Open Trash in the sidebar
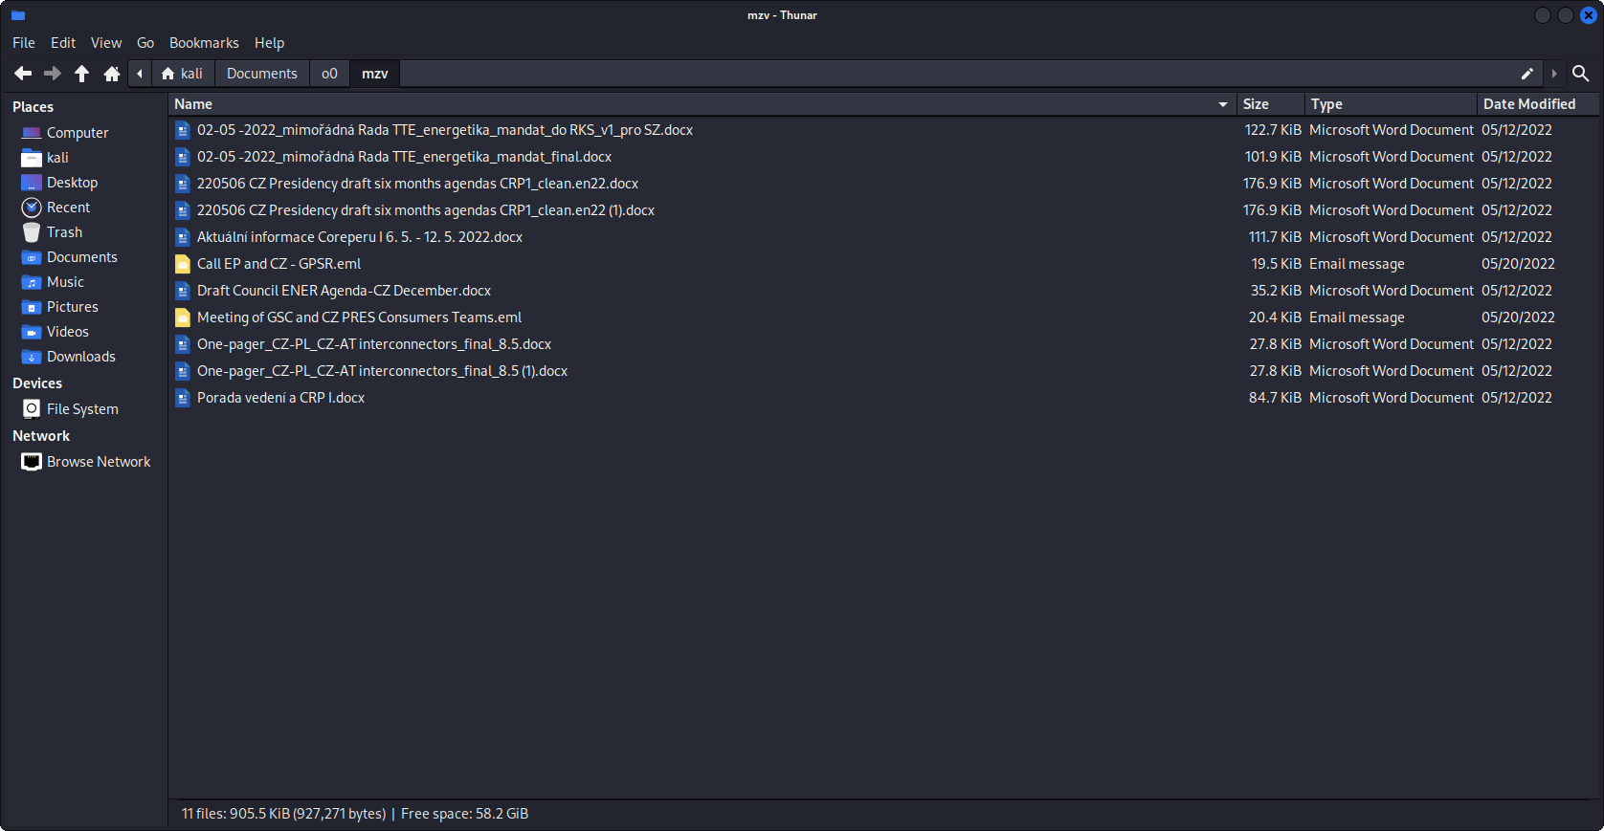 [64, 232]
